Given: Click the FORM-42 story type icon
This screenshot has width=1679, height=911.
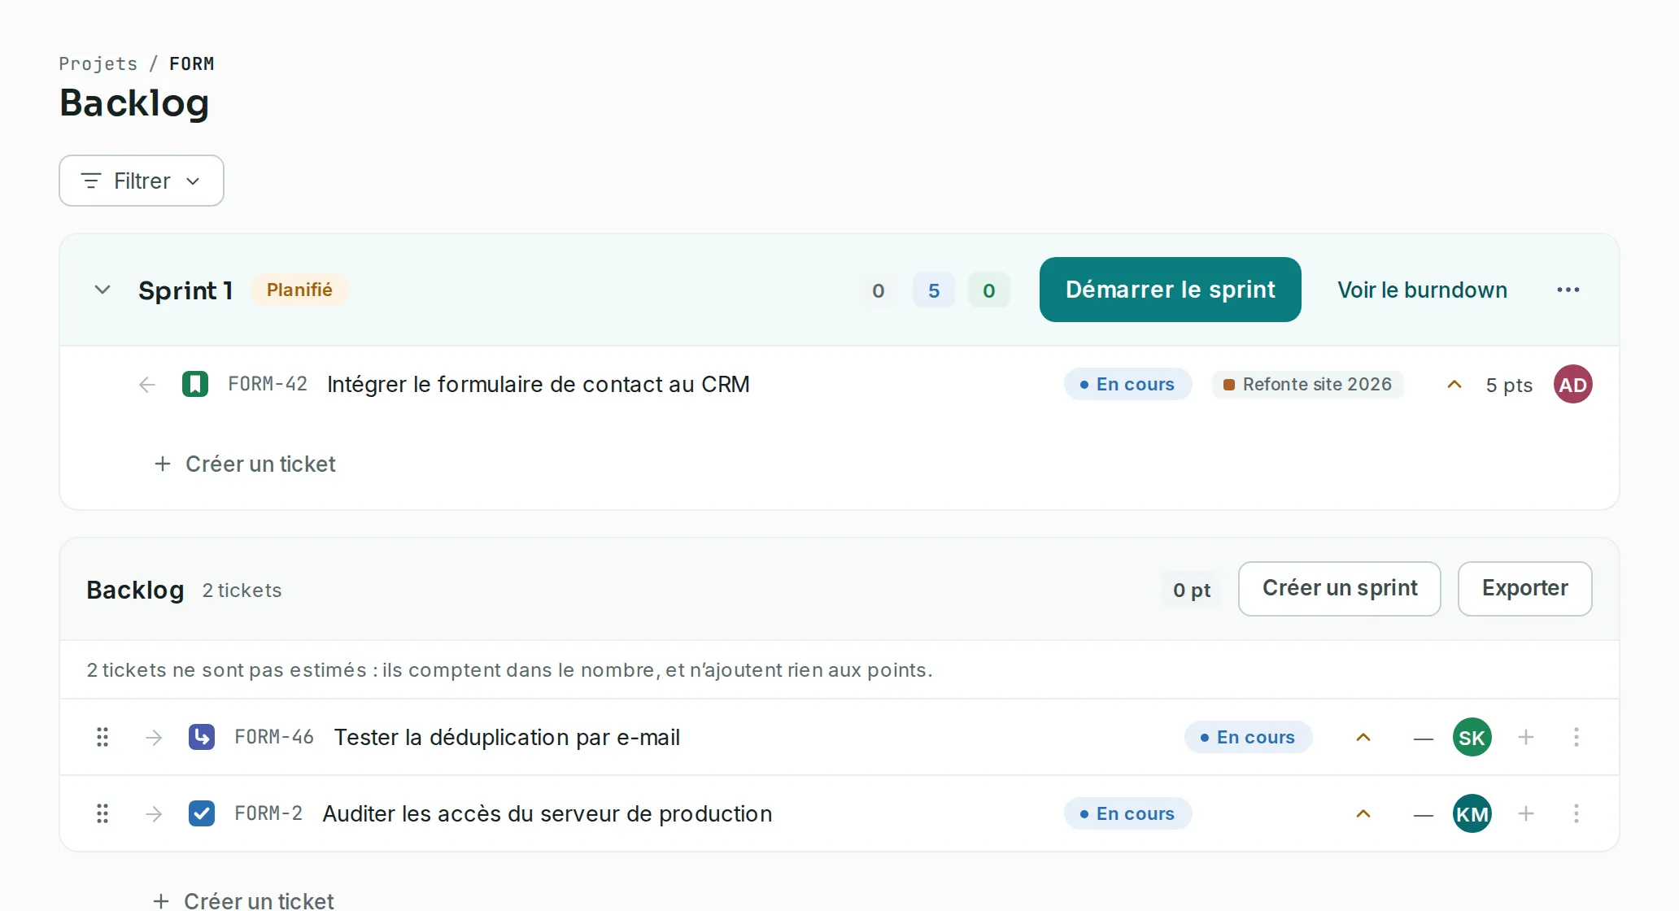Looking at the screenshot, I should pos(195,384).
